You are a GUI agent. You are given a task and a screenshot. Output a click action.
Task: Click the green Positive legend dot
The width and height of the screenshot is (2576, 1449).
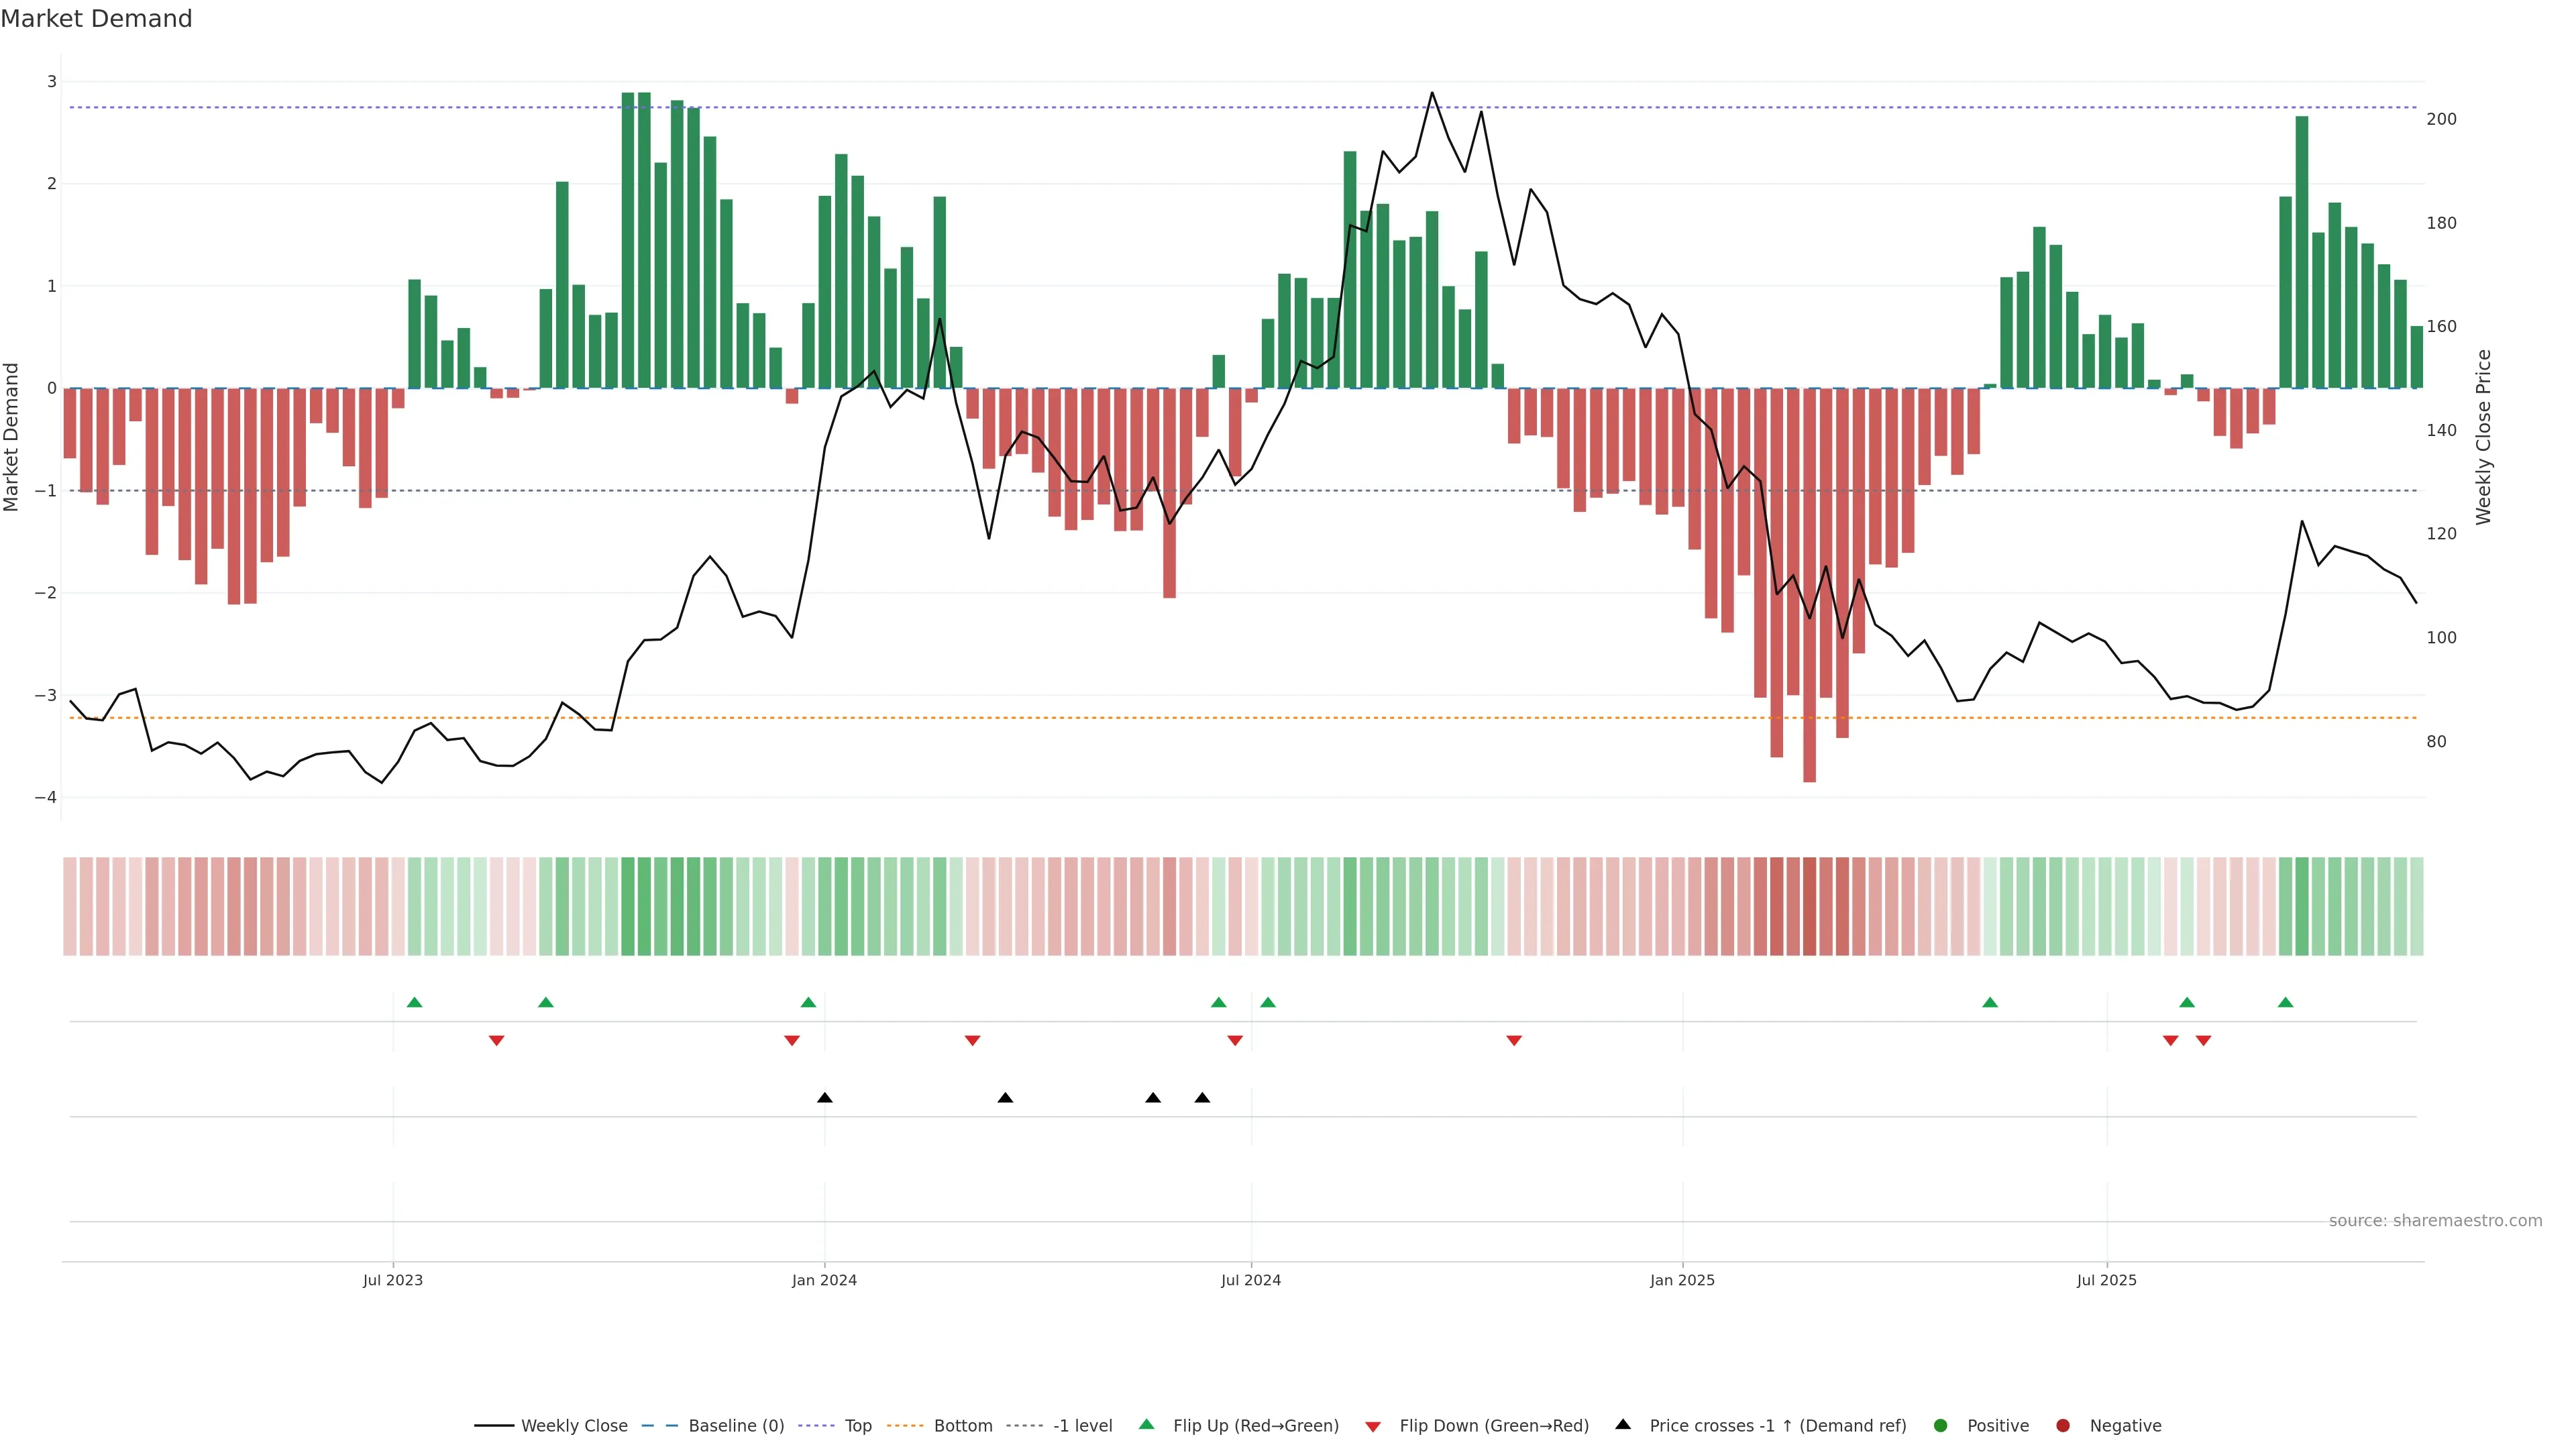tap(1941, 1425)
